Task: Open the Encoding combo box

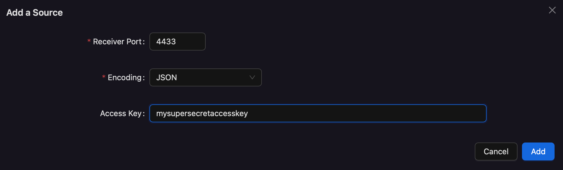Action: click(205, 77)
